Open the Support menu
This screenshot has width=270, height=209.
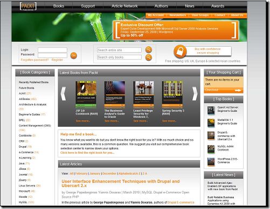(88, 6)
